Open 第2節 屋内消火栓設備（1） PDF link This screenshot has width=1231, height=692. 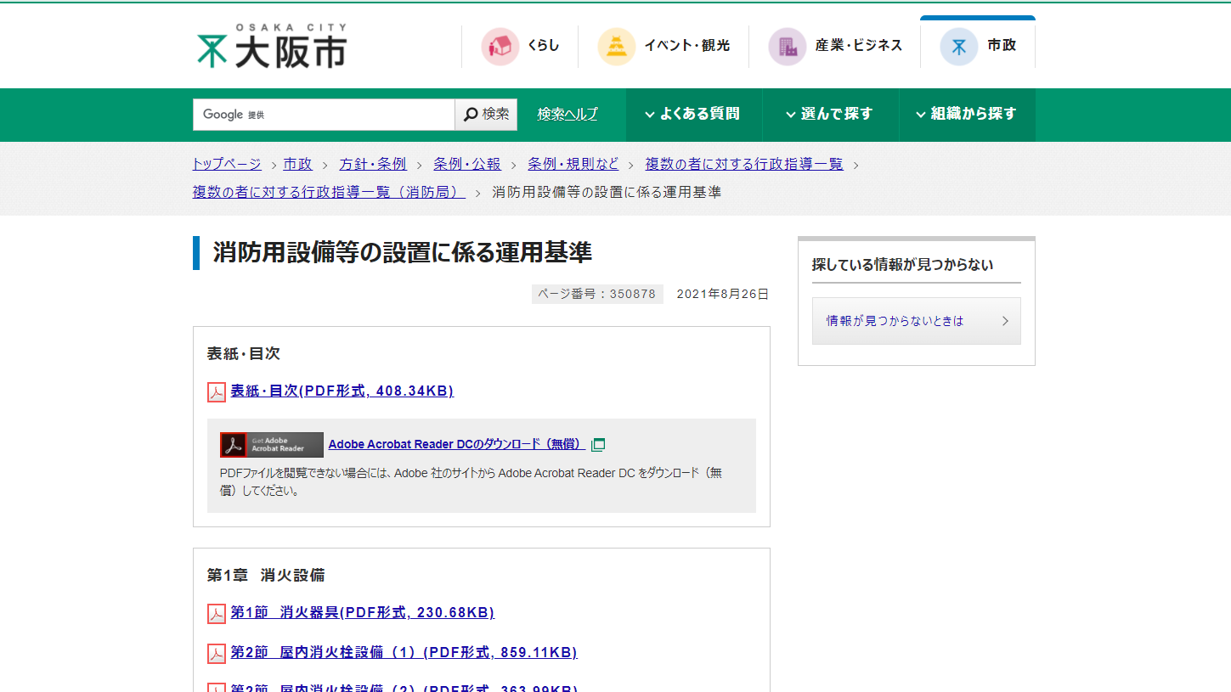(404, 652)
